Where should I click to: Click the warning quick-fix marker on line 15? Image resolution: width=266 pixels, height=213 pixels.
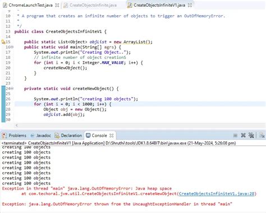click(x=3, y=42)
